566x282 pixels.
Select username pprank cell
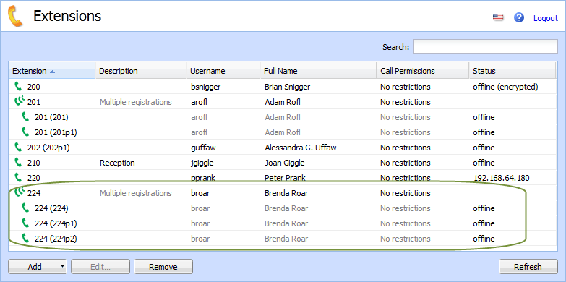point(204,178)
